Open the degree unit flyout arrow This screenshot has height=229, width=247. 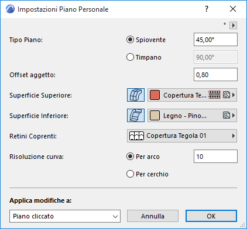click(233, 25)
